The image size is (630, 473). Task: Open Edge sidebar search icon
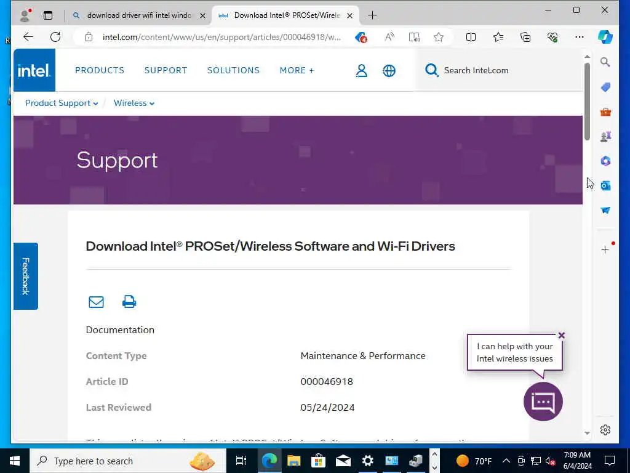tap(605, 62)
